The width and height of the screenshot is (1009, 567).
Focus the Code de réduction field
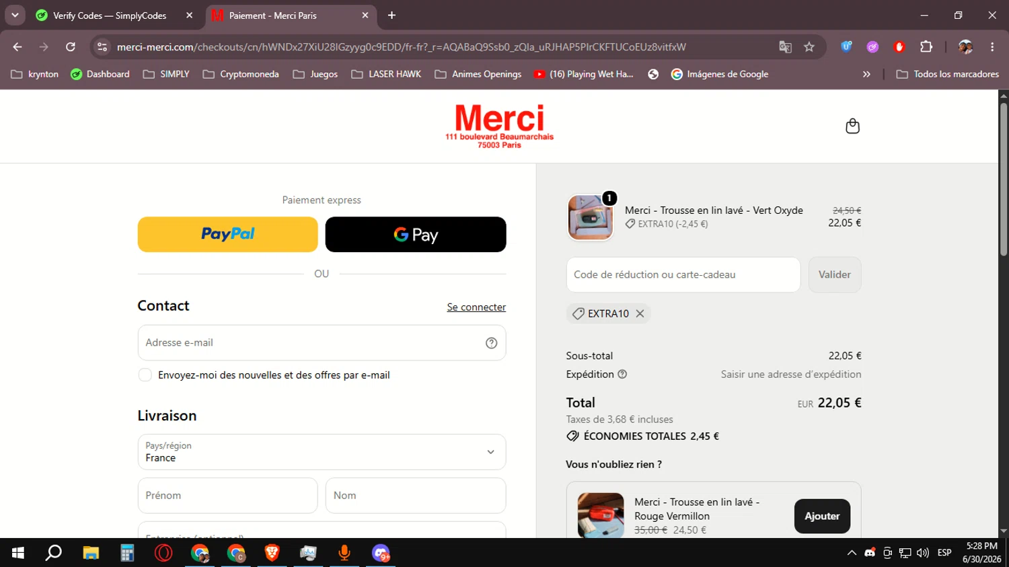pos(683,275)
